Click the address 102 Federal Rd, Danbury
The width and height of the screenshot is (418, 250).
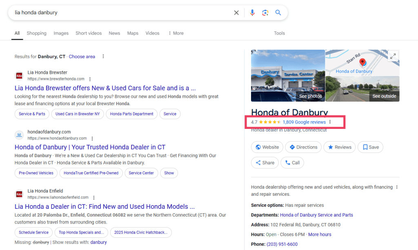click(x=305, y=225)
